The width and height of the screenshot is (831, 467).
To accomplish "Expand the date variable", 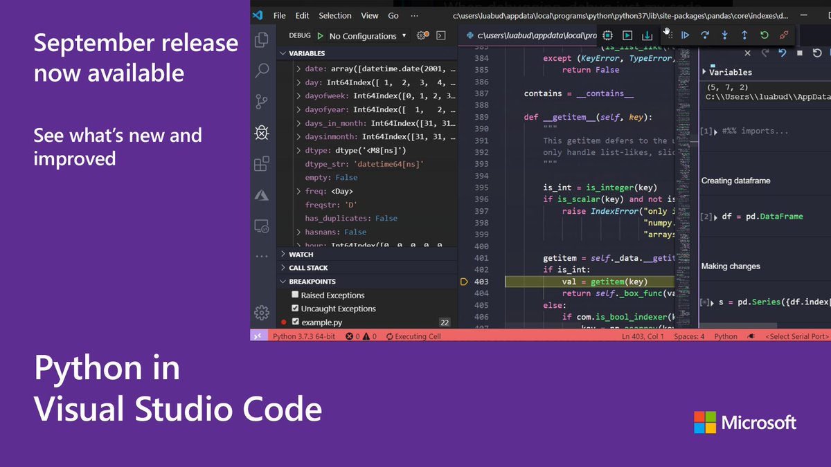I will pos(298,69).
